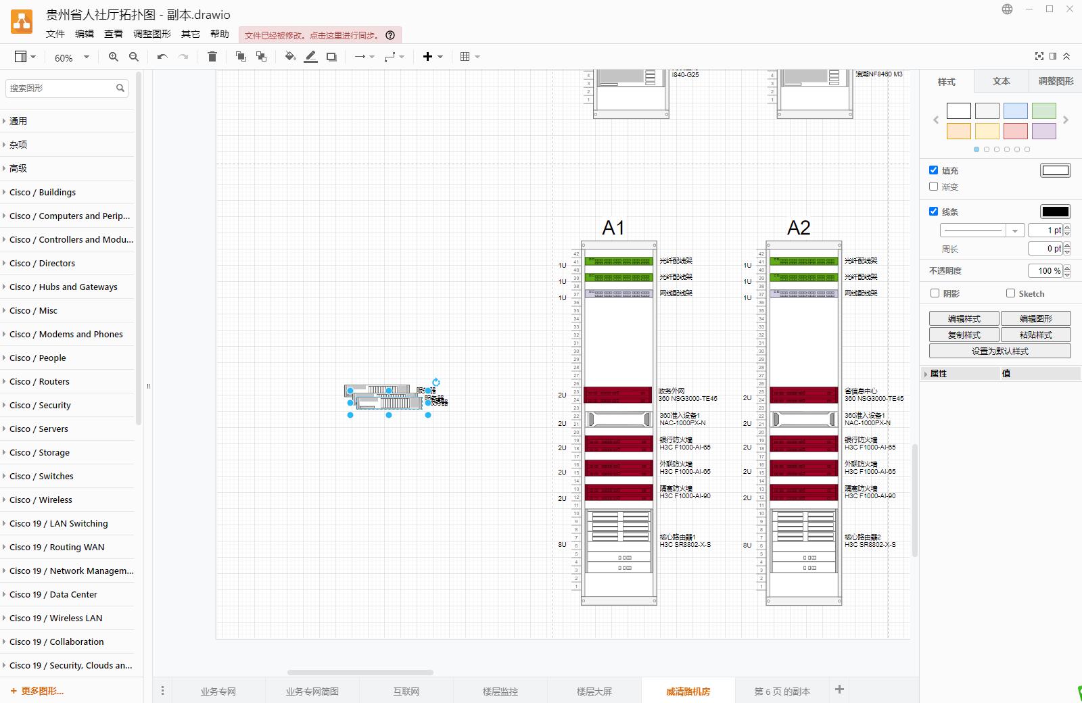Enter fullscreen mode icon

[1039, 56]
